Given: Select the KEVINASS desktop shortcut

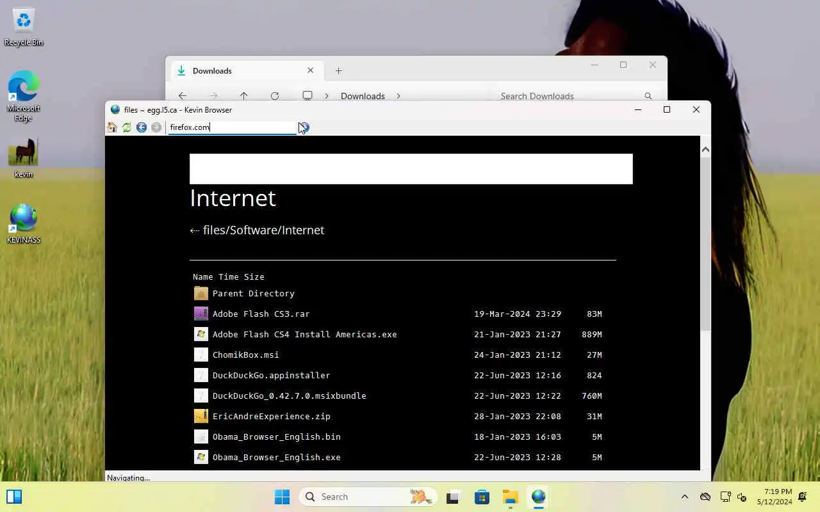Looking at the screenshot, I should pos(24,224).
